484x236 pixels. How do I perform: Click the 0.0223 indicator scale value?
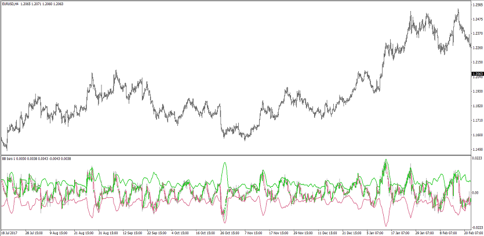click(478, 158)
